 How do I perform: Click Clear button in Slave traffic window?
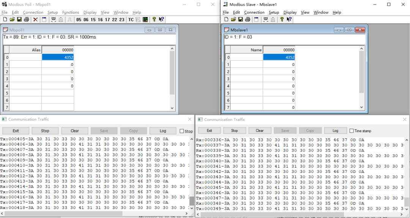[260, 130]
